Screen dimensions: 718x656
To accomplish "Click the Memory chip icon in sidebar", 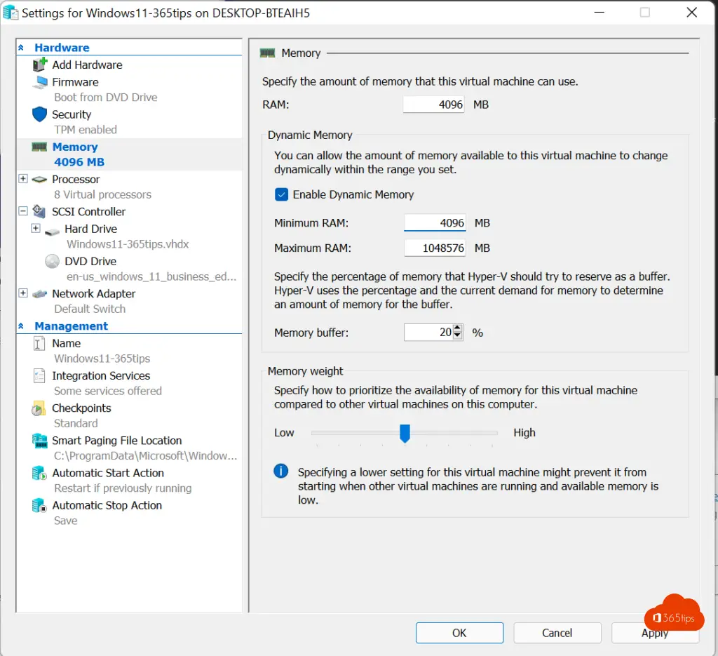I will point(39,147).
